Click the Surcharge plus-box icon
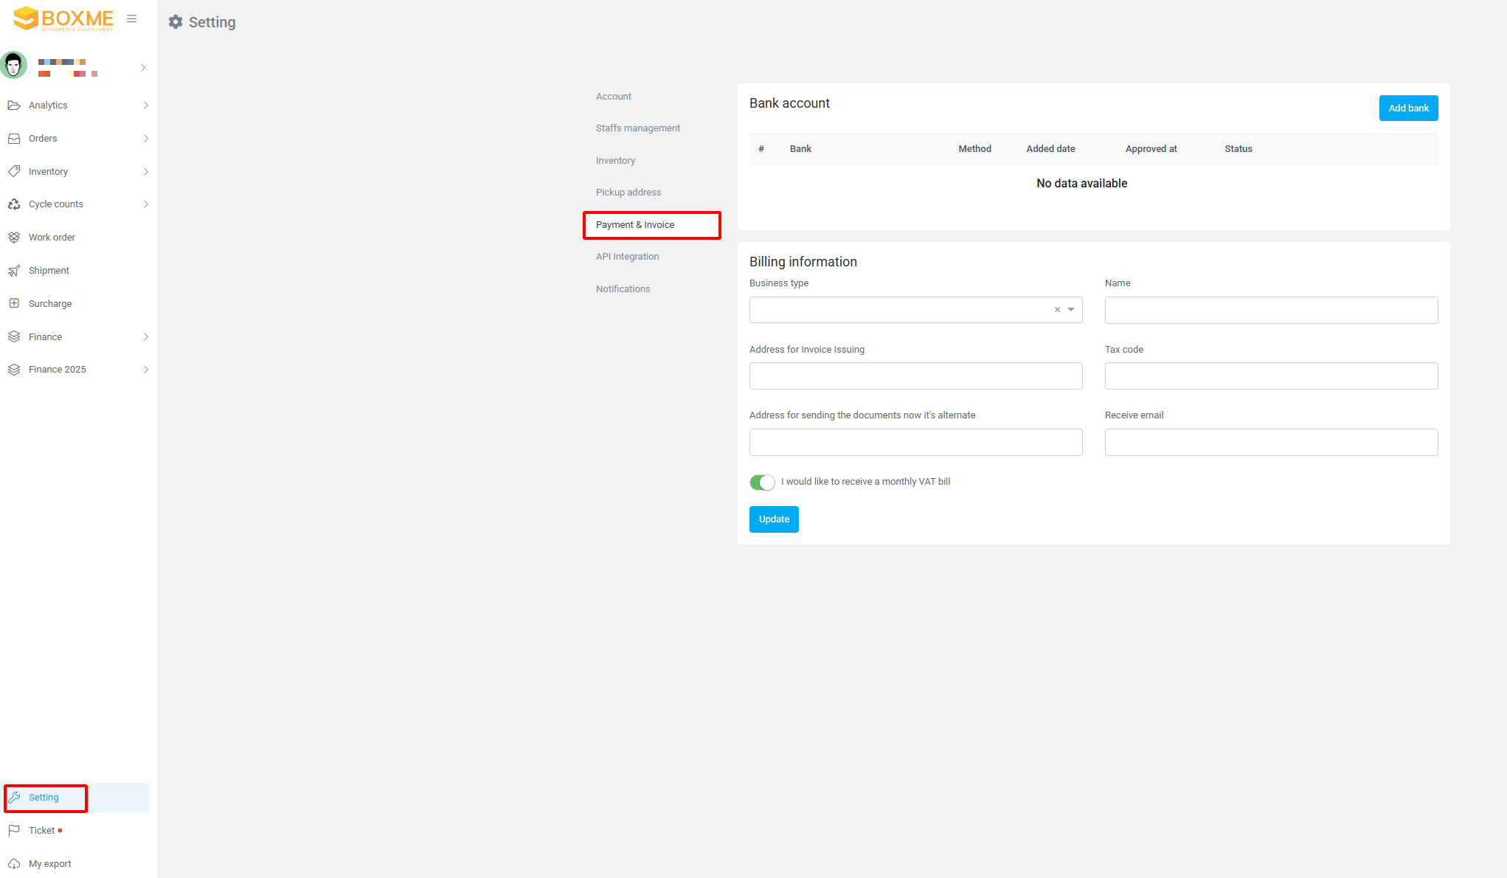This screenshot has height=878, width=1507. [x=14, y=303]
